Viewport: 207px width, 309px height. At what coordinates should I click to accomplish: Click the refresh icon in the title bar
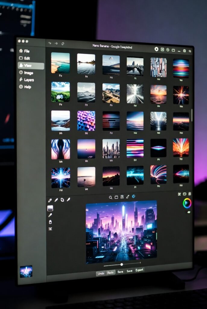point(63,43)
